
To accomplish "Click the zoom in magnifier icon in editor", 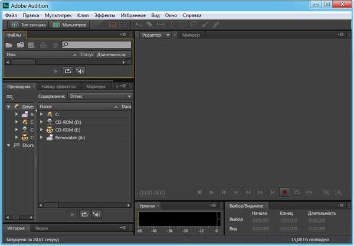I will click(x=324, y=192).
